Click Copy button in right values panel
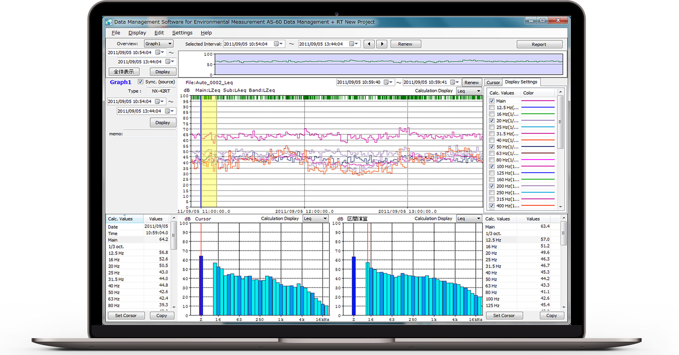679x355 pixels. click(552, 316)
